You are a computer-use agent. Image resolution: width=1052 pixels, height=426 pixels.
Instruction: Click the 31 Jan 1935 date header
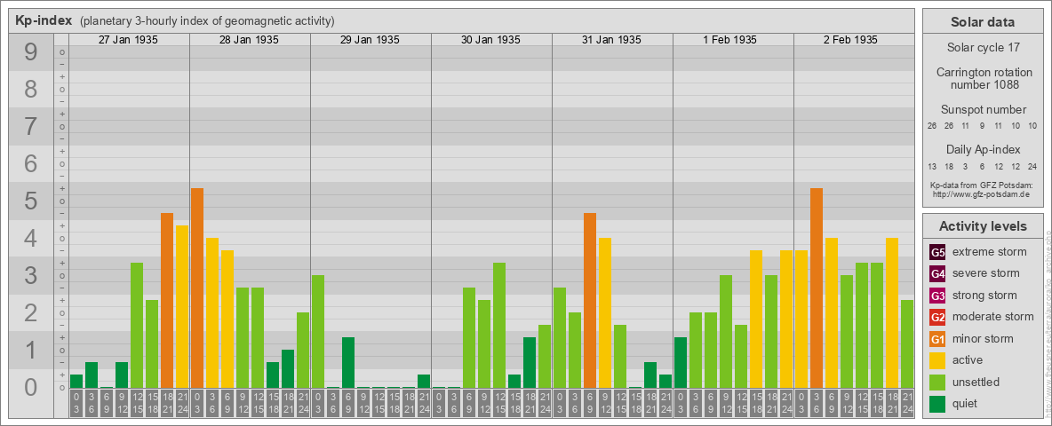click(611, 40)
